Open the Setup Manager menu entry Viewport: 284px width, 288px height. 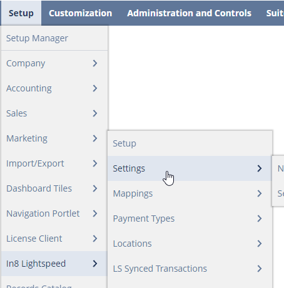[x=54, y=38]
